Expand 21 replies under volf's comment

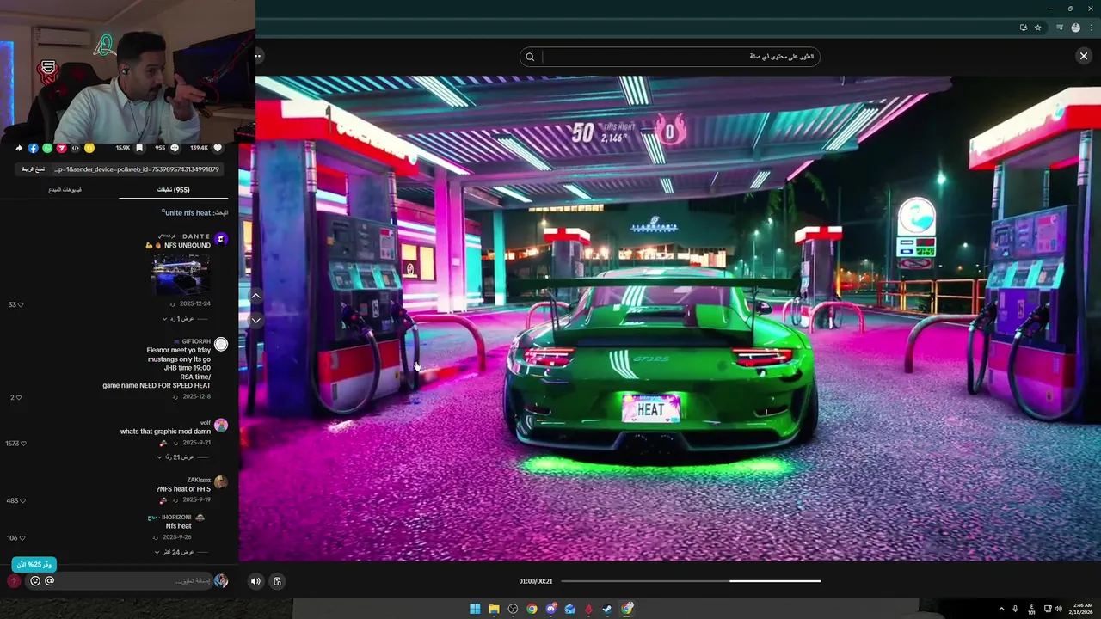click(x=176, y=457)
